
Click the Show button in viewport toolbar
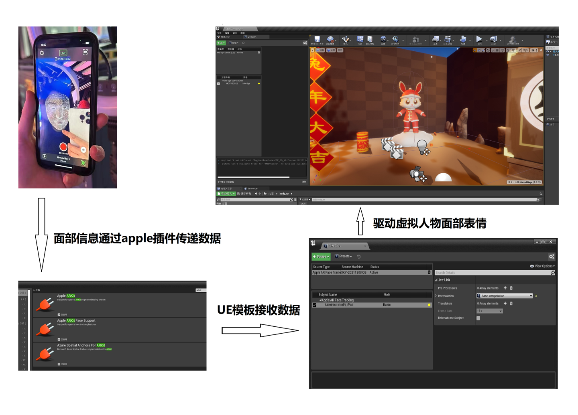tap(340, 51)
